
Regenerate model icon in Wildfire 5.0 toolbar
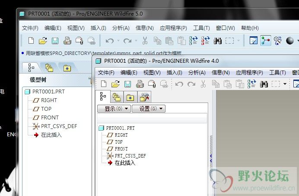(193, 41)
